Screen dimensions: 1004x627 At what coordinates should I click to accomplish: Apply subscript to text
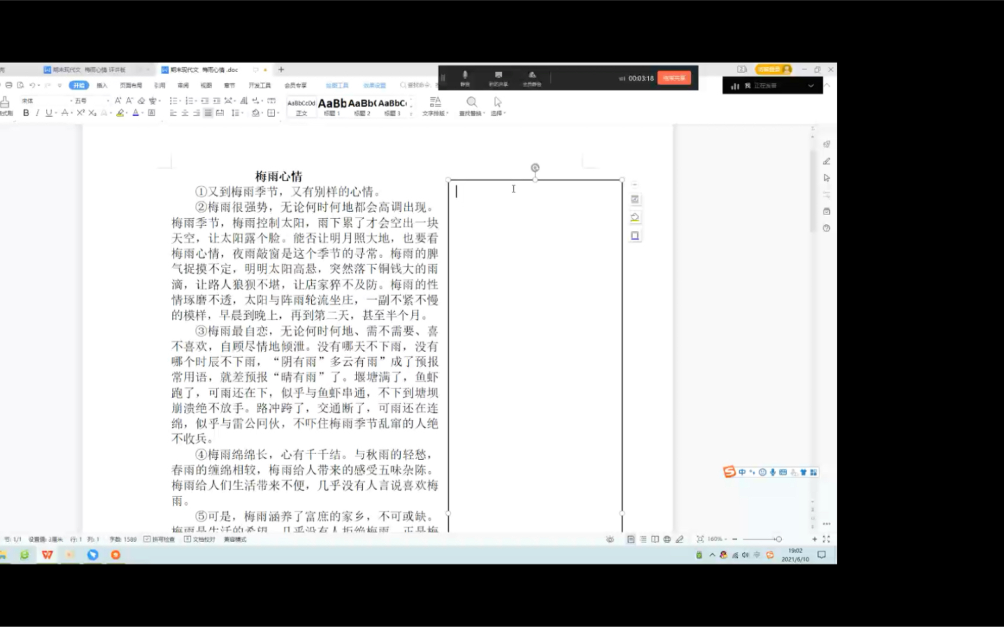92,113
